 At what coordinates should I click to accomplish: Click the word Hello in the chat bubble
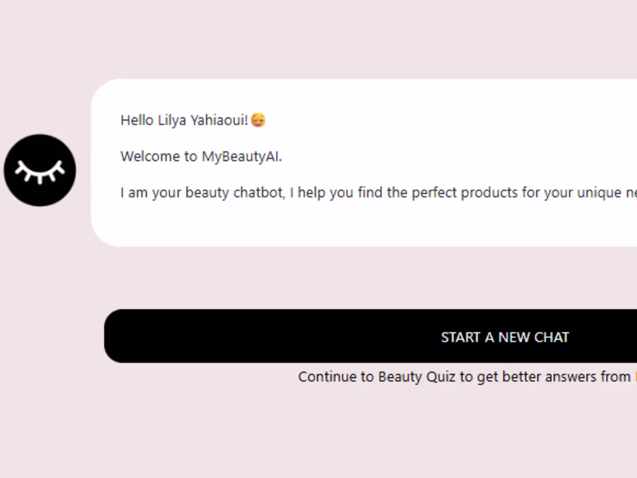tap(137, 121)
